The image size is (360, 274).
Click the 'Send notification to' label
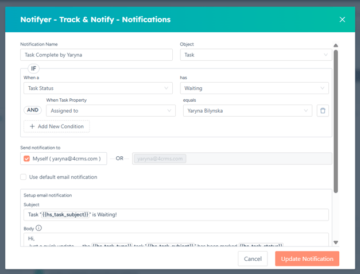[40, 148]
